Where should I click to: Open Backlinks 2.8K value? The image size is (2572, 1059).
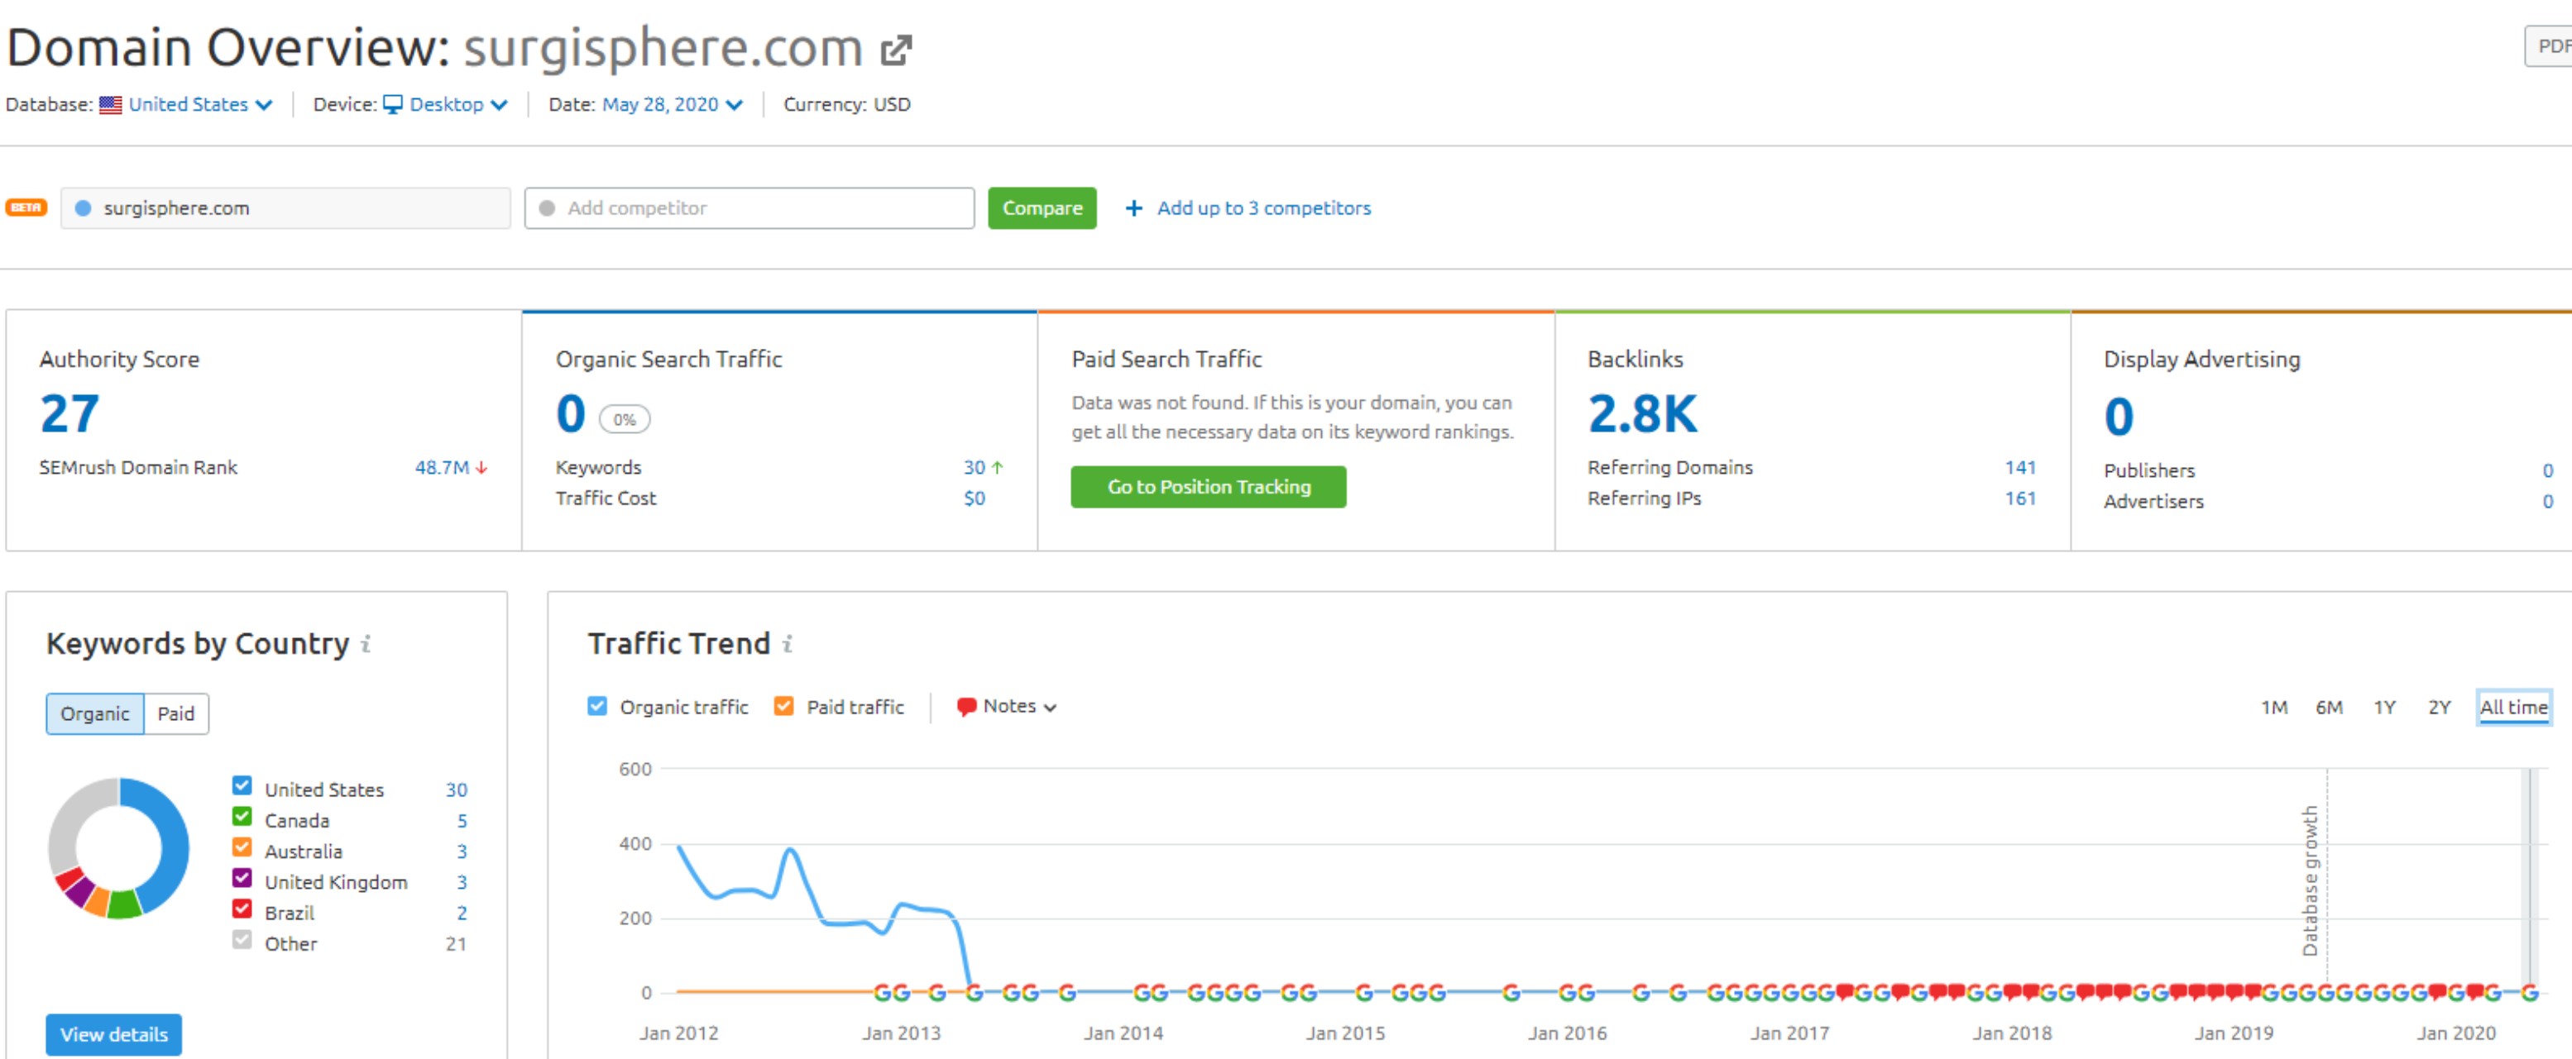coord(1641,414)
